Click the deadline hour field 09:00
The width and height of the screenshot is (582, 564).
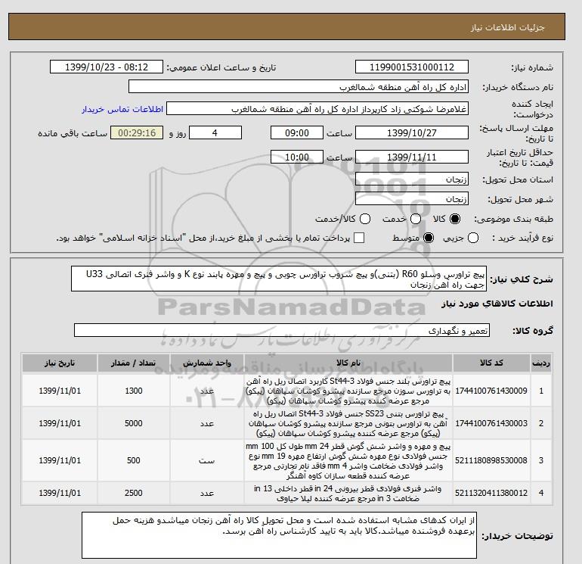pos(296,132)
